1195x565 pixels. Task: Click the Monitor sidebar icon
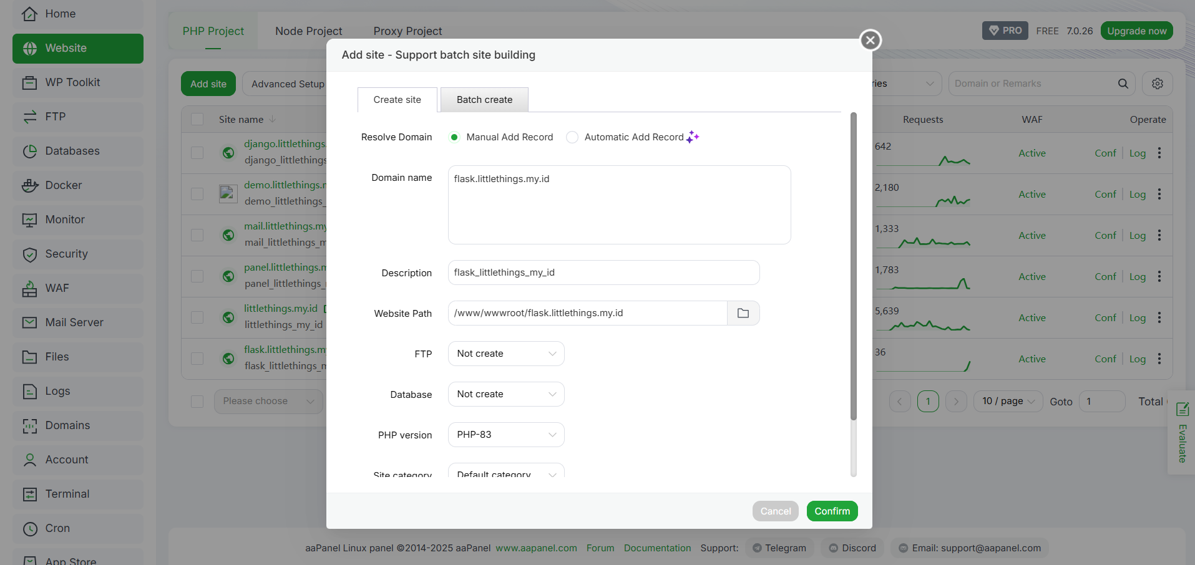tap(29, 220)
